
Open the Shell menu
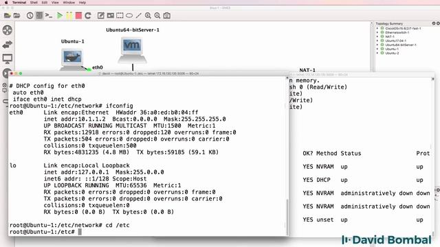click(34, 3)
